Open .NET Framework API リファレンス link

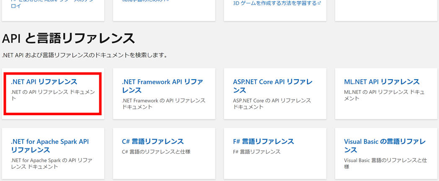tap(163, 86)
